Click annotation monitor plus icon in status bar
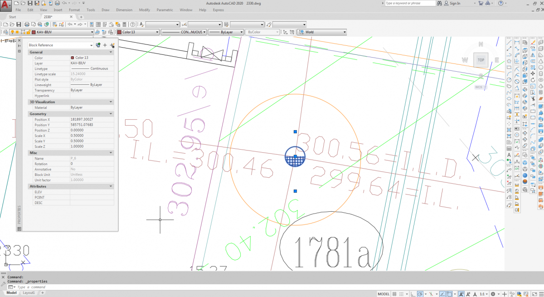 (505, 293)
